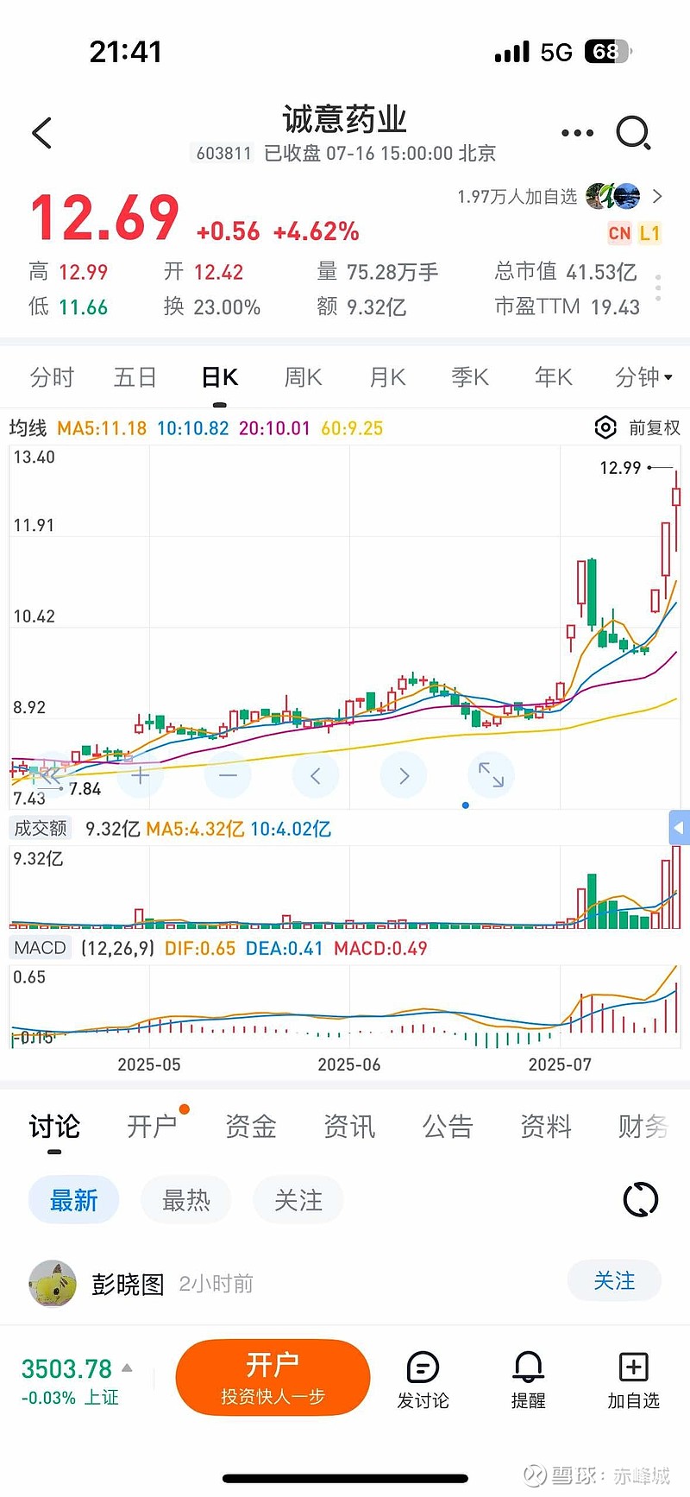Open the 开户 tab
Screen dimensions: 690x1497
pyautogui.click(x=153, y=1126)
